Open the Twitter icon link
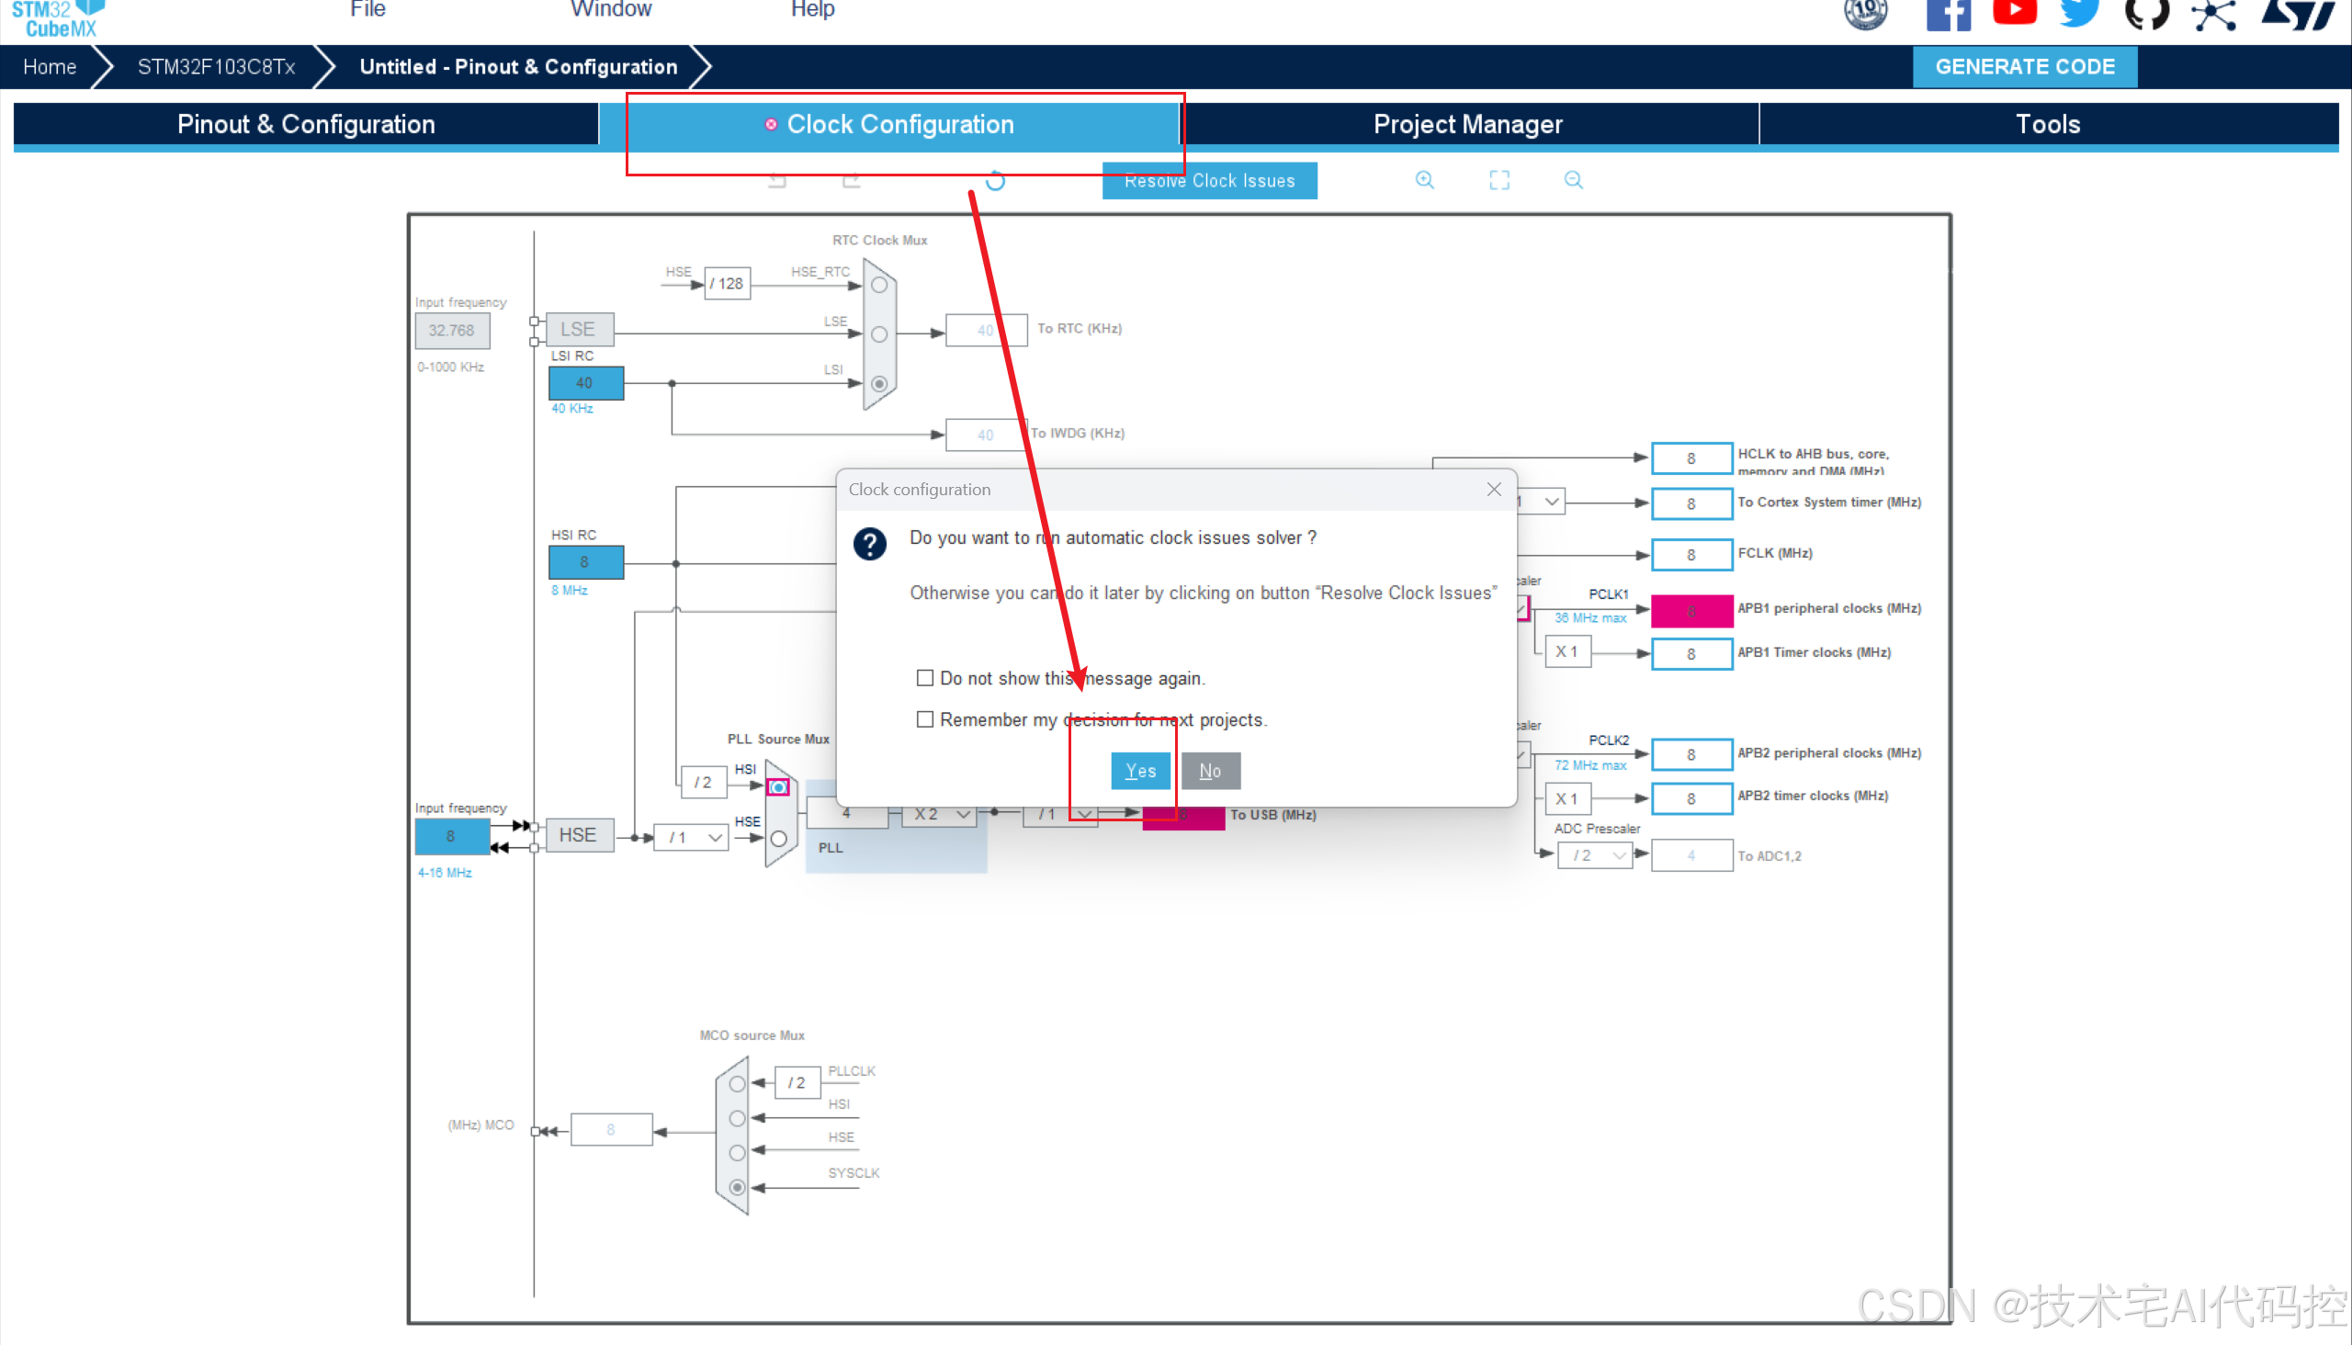 click(x=2079, y=13)
